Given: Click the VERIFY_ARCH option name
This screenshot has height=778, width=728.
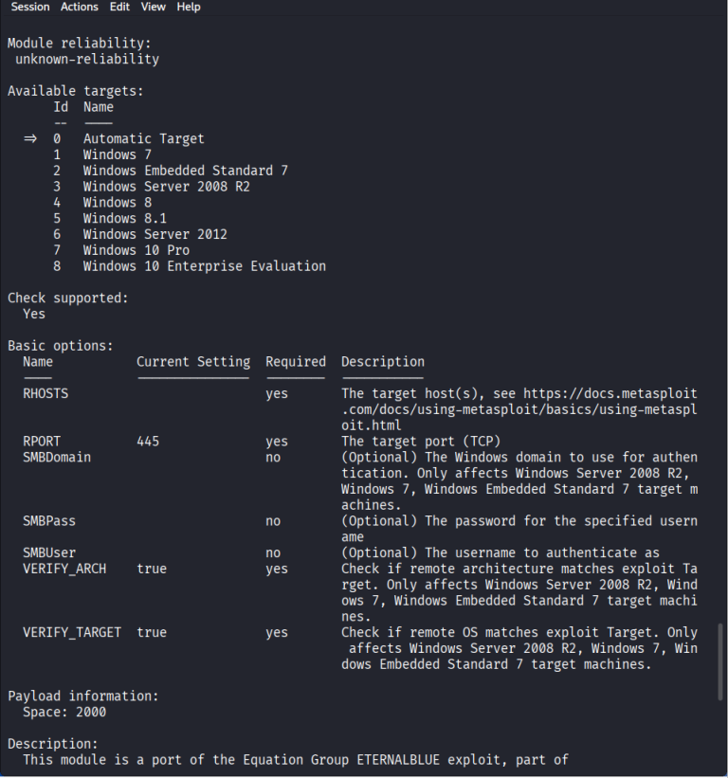Looking at the screenshot, I should point(64,569).
